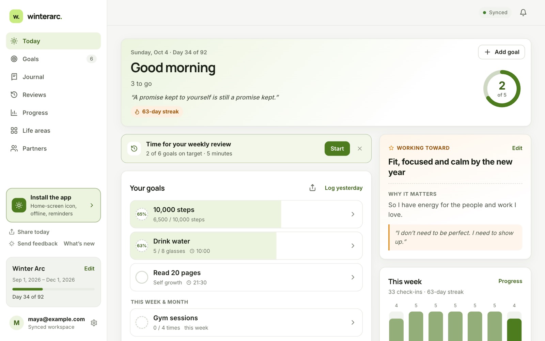This screenshot has width=545, height=341.
Task: Click Share today
Action: click(29, 232)
